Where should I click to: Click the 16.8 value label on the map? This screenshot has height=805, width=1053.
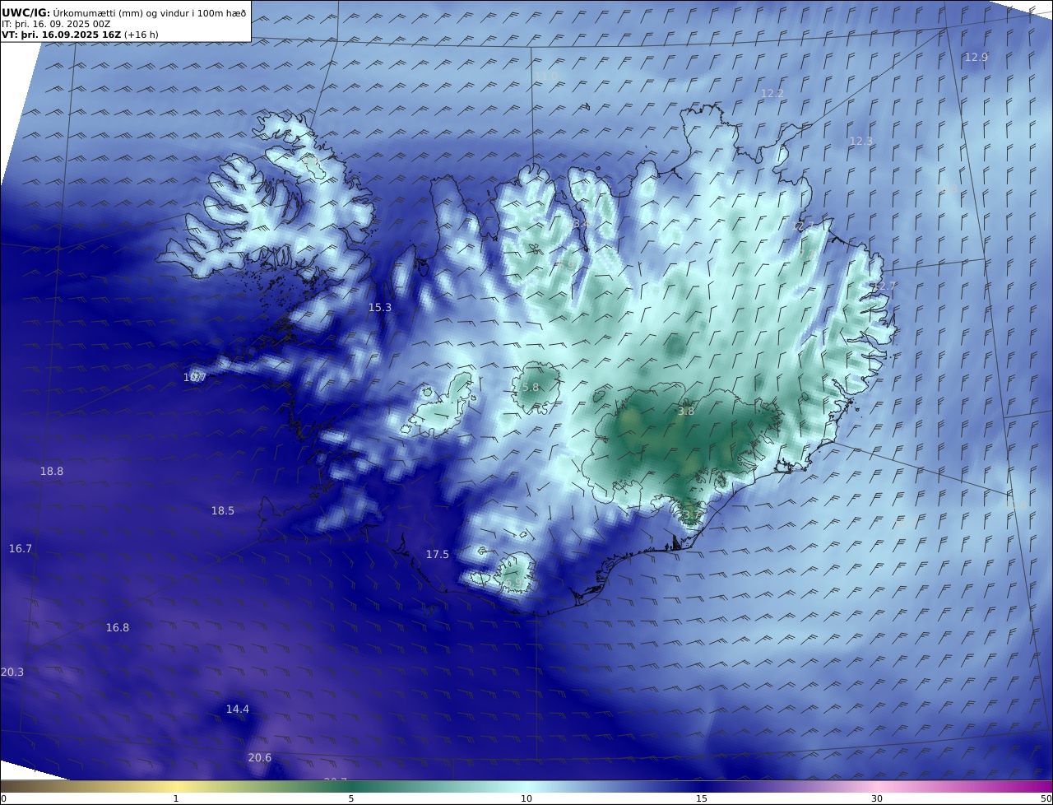coord(118,628)
